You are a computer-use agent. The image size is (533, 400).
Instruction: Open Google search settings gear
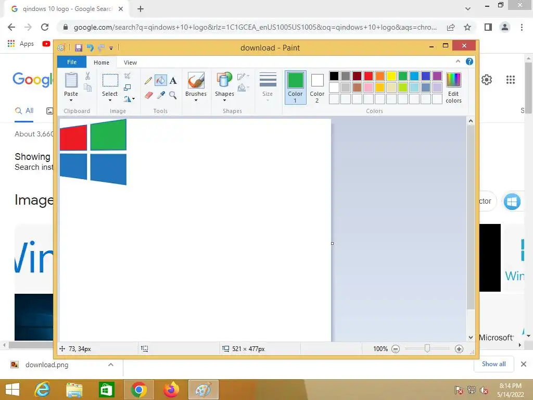(x=487, y=80)
